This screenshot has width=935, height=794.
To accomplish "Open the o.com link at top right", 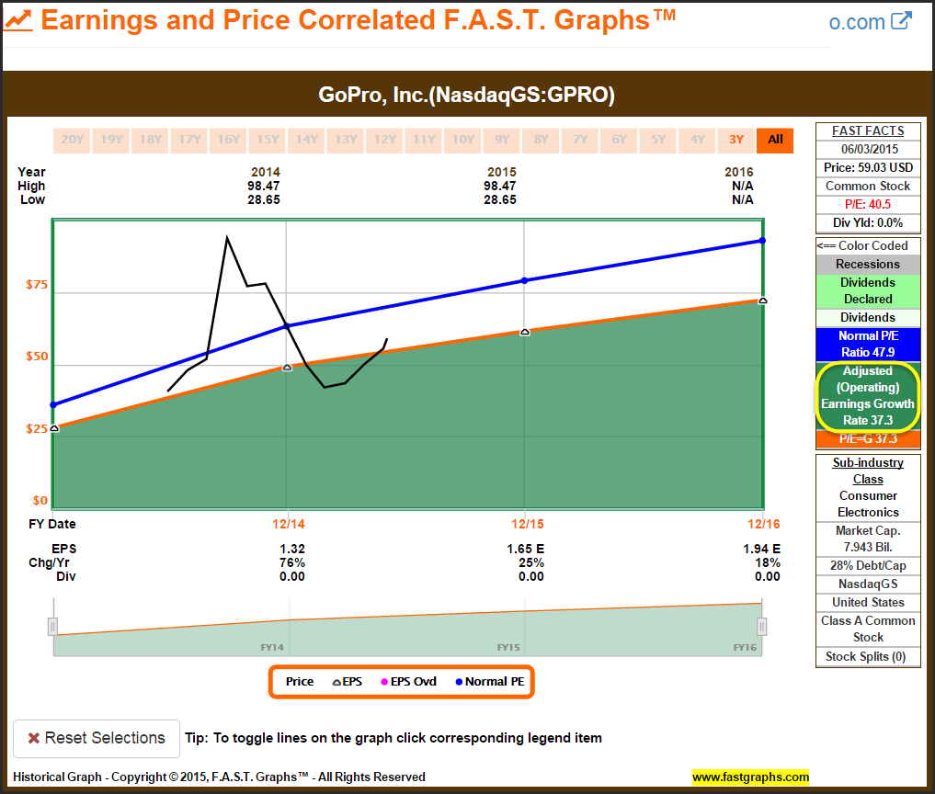I will 857,22.
